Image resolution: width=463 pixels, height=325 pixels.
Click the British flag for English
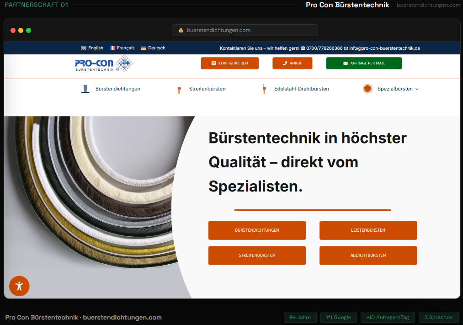point(84,48)
